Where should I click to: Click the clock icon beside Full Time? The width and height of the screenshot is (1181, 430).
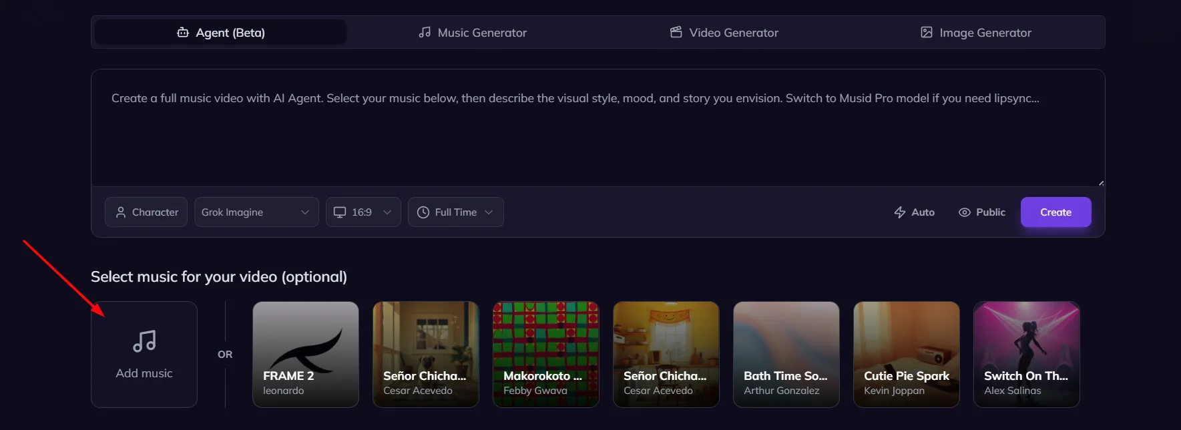[423, 212]
